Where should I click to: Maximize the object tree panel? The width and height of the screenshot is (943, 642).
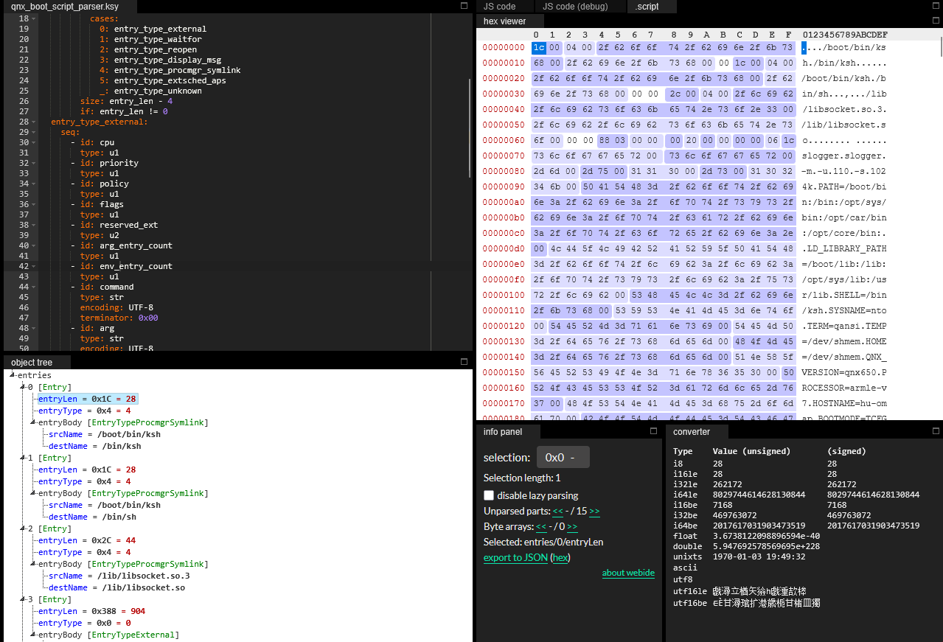click(x=464, y=361)
